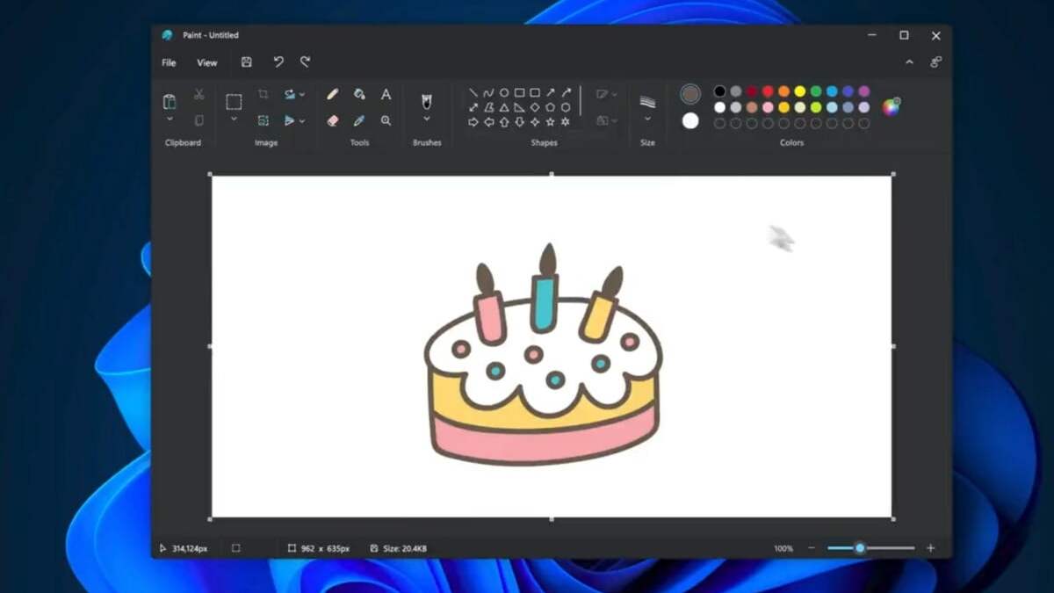Collapse the ribbon with the chevron arrow
This screenshot has width=1054, height=593.
(909, 62)
